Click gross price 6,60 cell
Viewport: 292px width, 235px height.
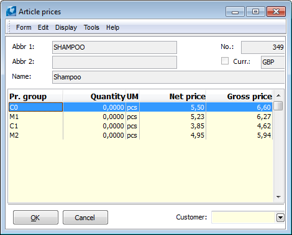[239, 107]
